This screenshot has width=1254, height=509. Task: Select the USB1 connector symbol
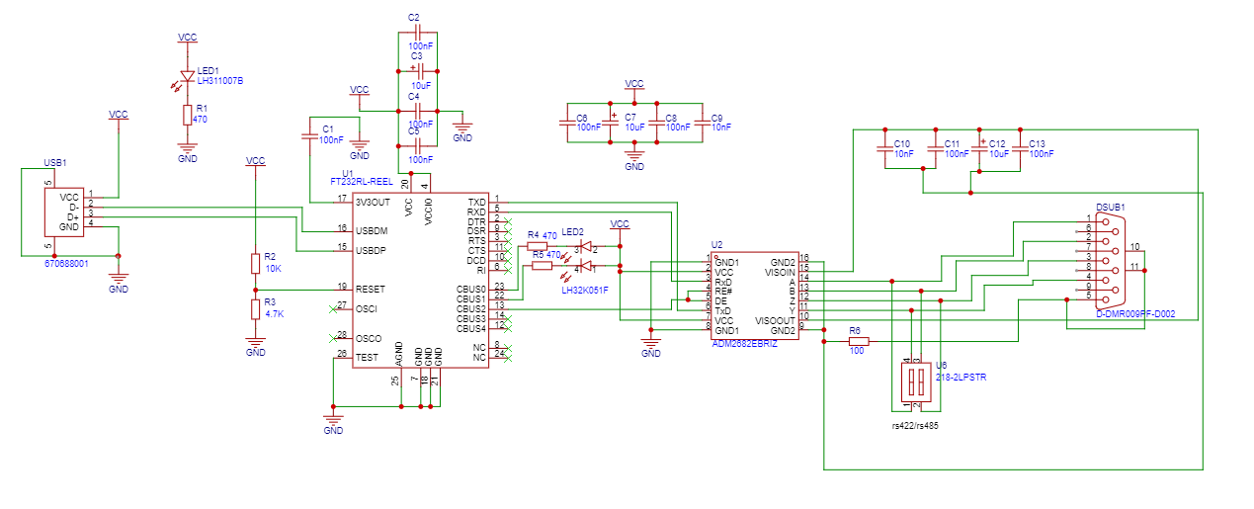click(x=64, y=211)
